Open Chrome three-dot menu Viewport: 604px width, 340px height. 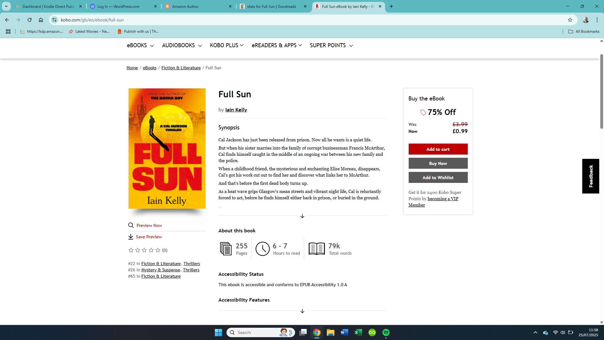[597, 20]
